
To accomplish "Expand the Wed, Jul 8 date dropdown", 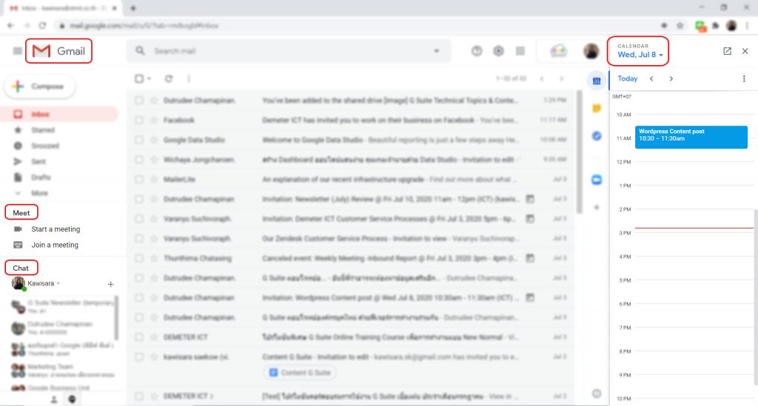I will 641,55.
